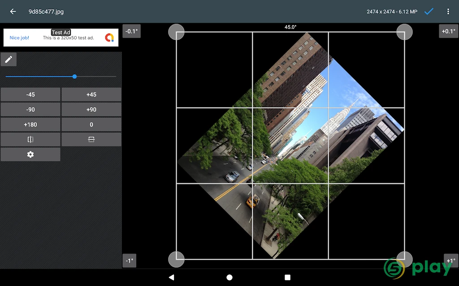459x286 pixels.
Task: Flip the image horizontally
Action: coord(30,139)
